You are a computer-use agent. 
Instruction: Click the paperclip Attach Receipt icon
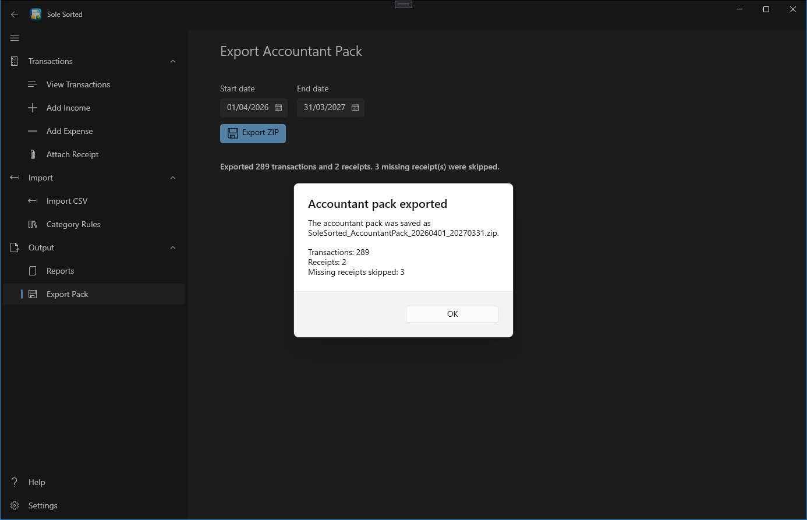[x=33, y=154]
